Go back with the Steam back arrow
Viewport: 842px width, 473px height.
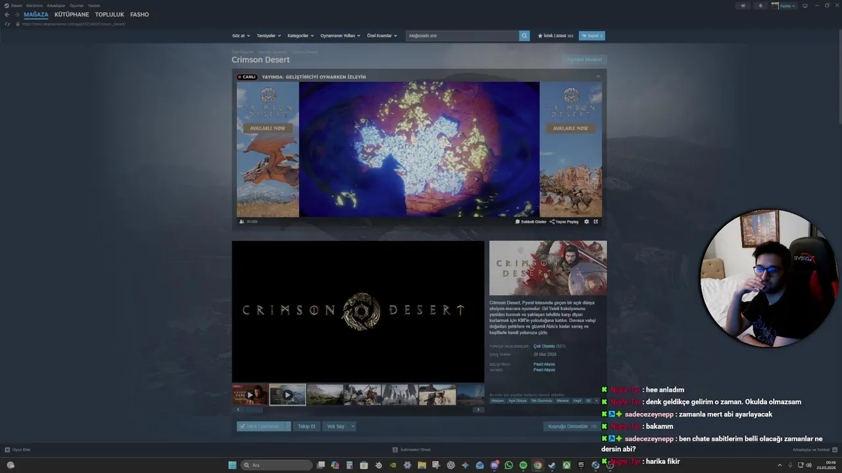7,14
